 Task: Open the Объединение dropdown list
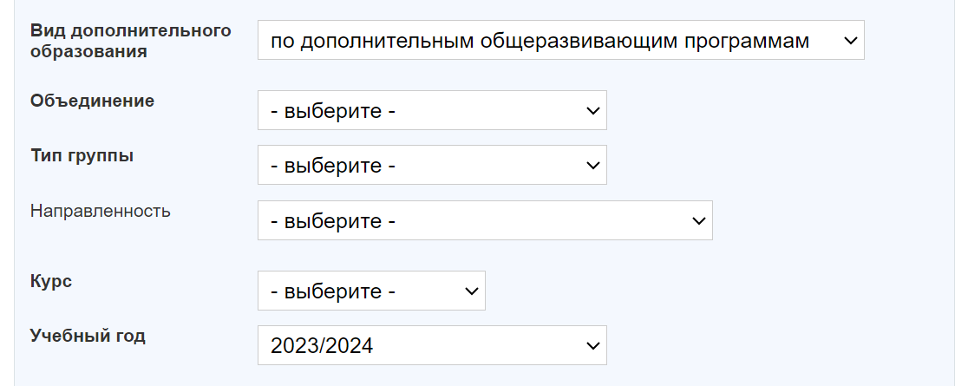(x=431, y=111)
